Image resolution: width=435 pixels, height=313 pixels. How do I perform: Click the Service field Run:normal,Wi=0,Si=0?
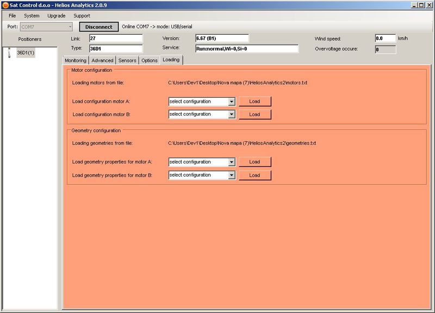pyautogui.click(x=247, y=48)
